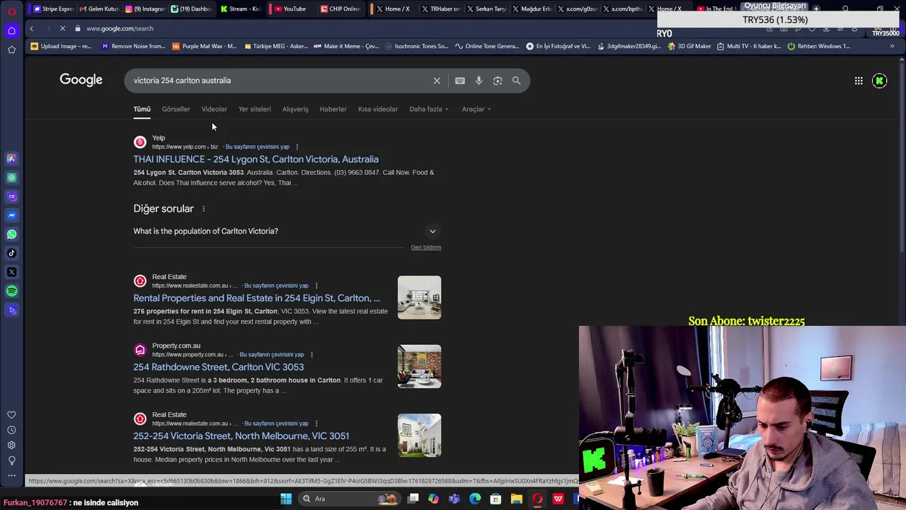Open the Opera menu logo

click(x=11, y=11)
